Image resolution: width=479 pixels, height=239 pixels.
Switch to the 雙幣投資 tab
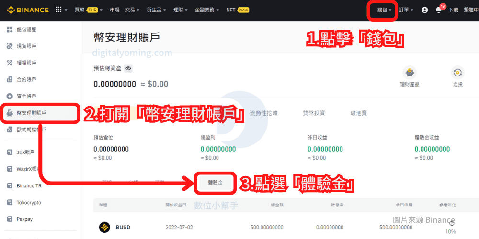click(x=314, y=113)
